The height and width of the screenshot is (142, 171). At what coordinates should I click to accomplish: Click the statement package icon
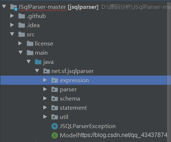pyautogui.click(x=55, y=108)
